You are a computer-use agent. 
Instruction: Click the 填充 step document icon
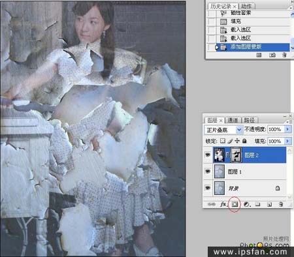[x=223, y=22]
